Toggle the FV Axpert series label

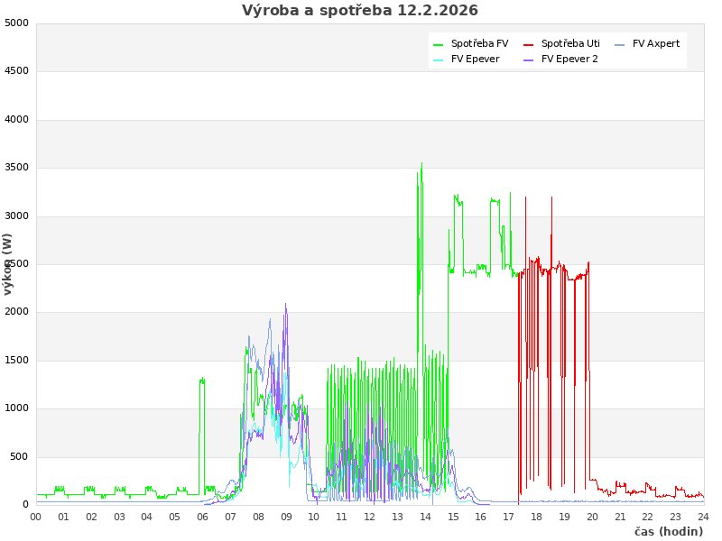656,43
